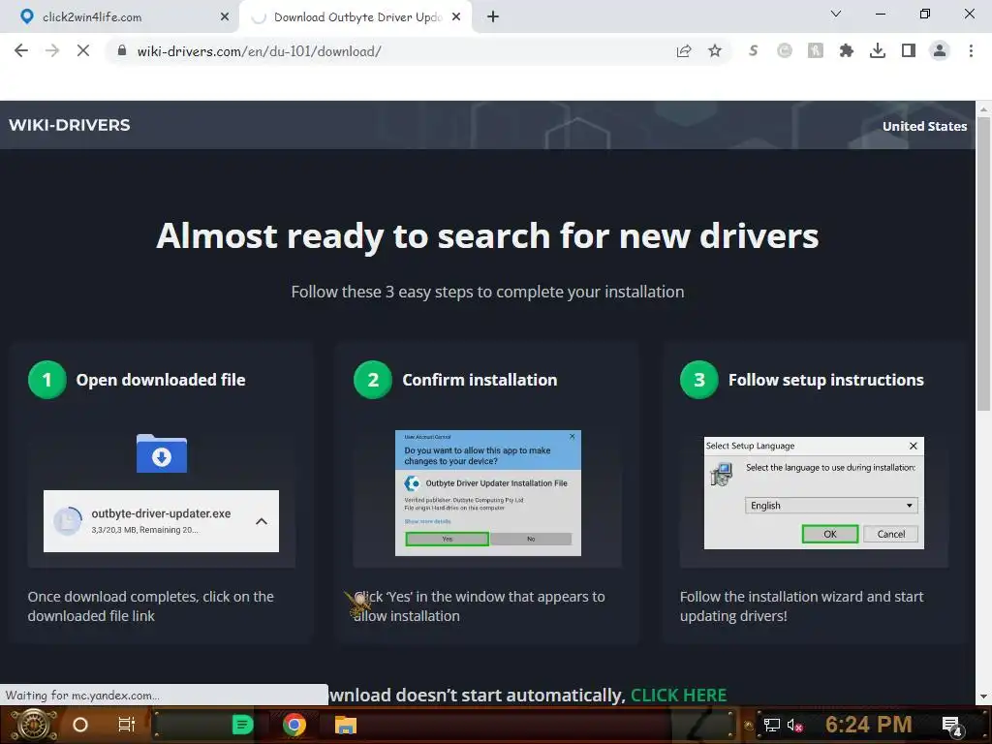Open Task View on taskbar
This screenshot has width=992, height=744.
[127, 725]
